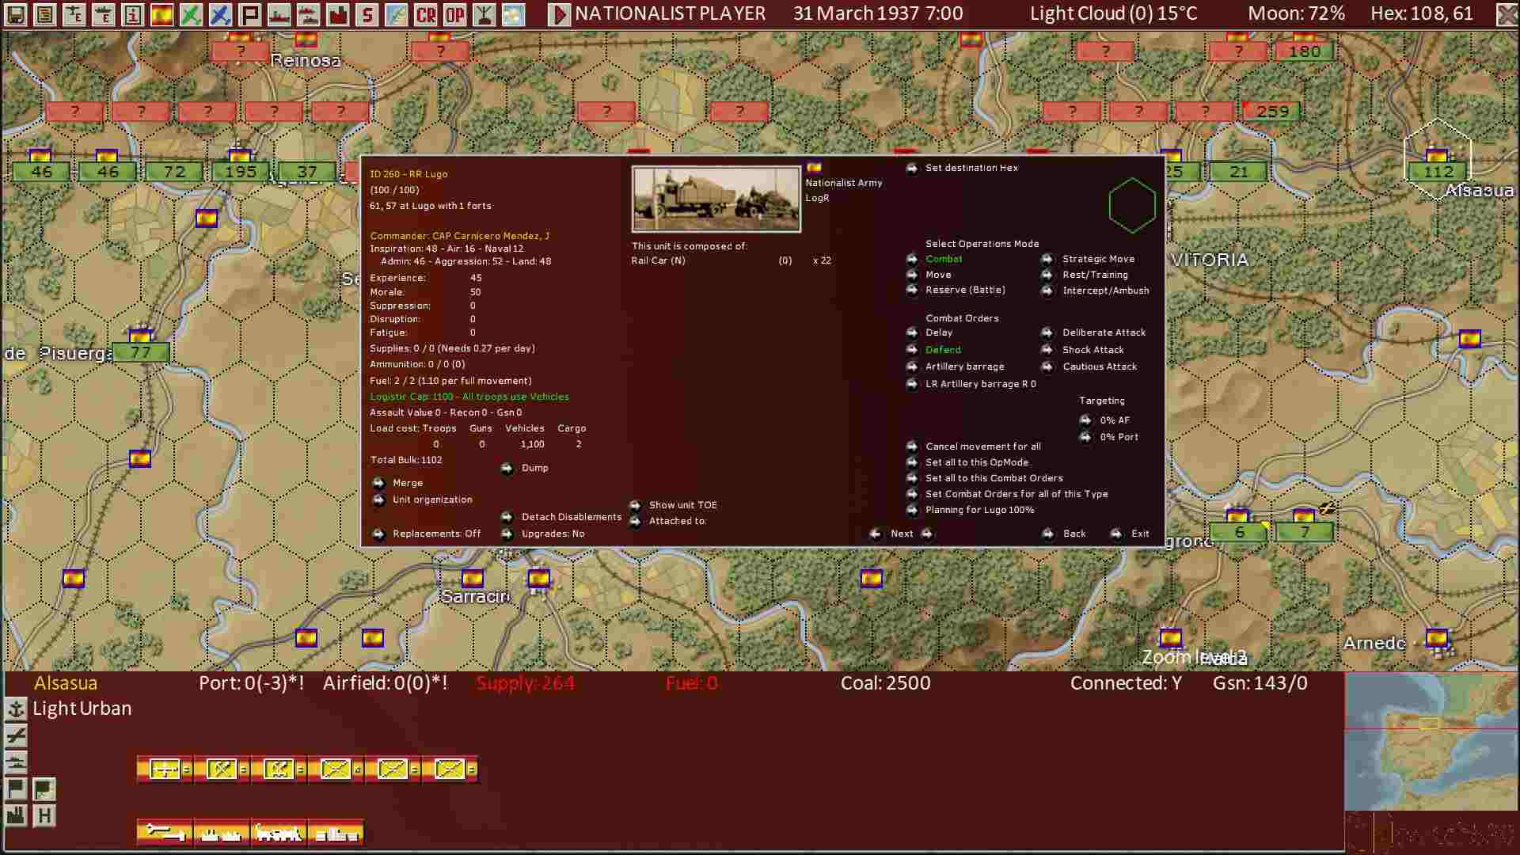Set targeting to 0% Port
Image resolution: width=1520 pixels, height=855 pixels.
pos(1119,437)
